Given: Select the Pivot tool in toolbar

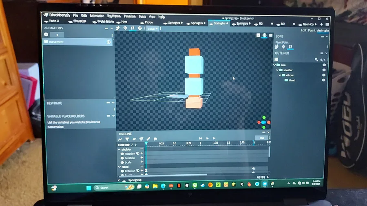Looking at the screenshot, I should (x=140, y=28).
